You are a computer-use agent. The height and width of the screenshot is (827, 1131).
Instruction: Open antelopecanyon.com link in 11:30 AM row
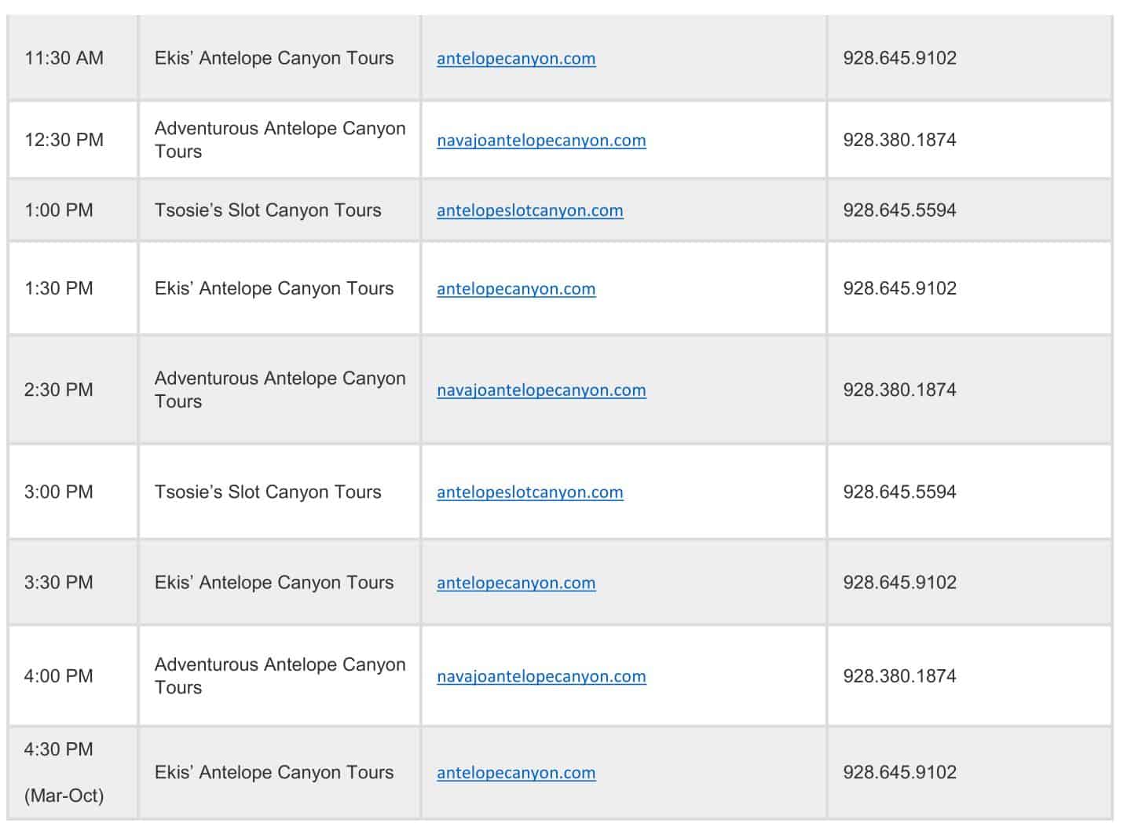[x=516, y=59]
